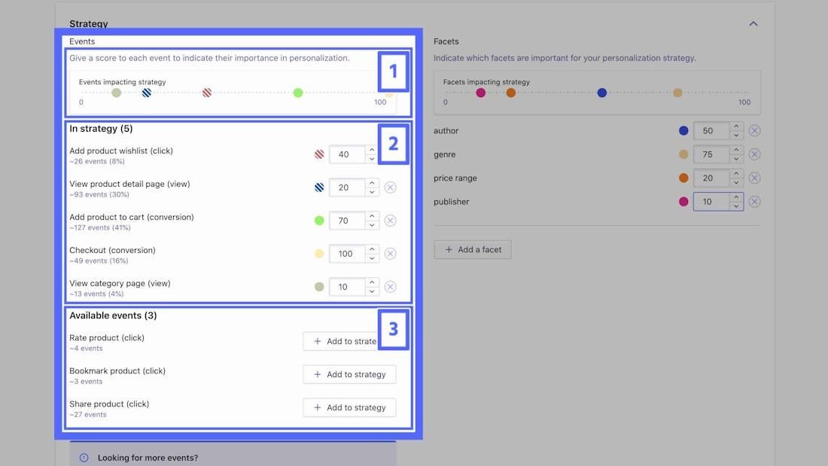Viewport: 828px width, 466px height.
Task: Edit the genre facet score field
Action: coord(711,154)
